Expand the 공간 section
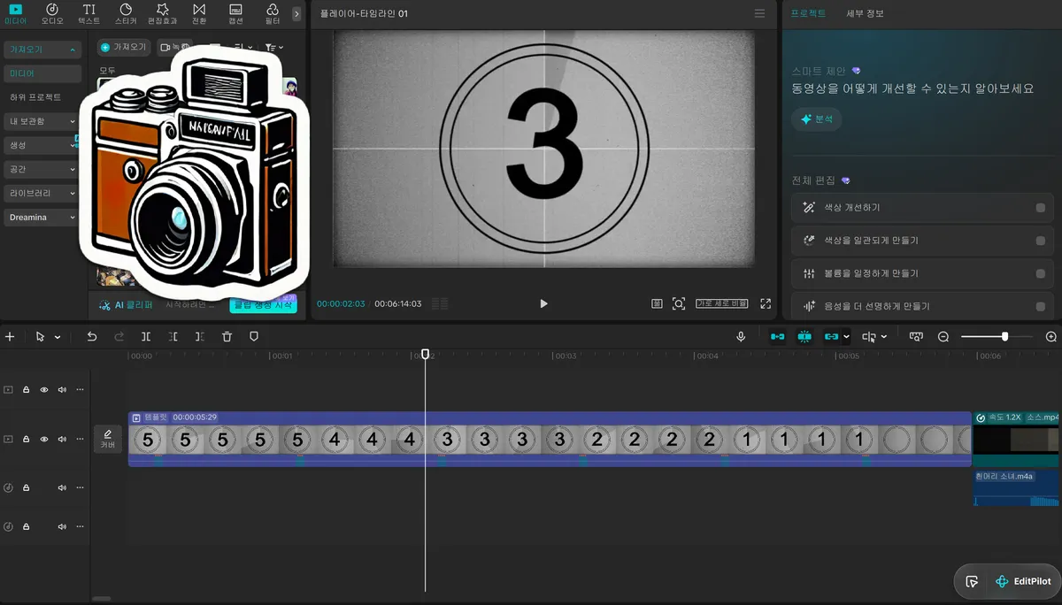 click(x=42, y=169)
